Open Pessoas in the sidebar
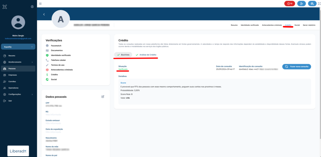This screenshot has height=157, width=321. (18, 68)
